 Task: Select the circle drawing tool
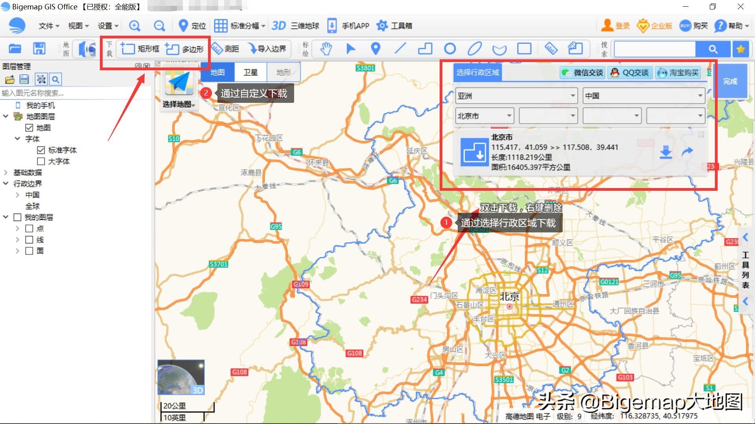[450, 49]
